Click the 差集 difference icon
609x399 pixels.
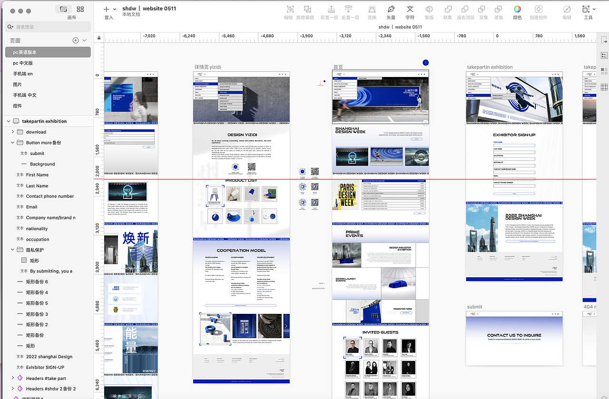pos(499,9)
